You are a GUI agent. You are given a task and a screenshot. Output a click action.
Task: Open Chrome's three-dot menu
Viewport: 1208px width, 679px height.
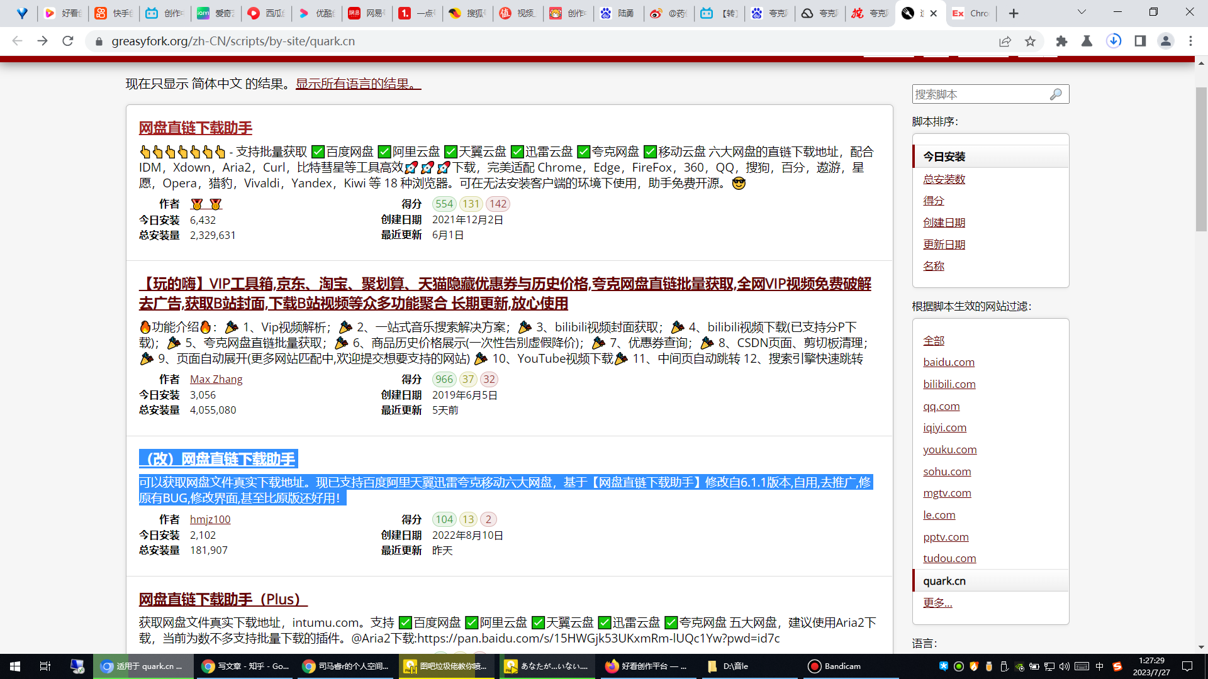click(1190, 41)
